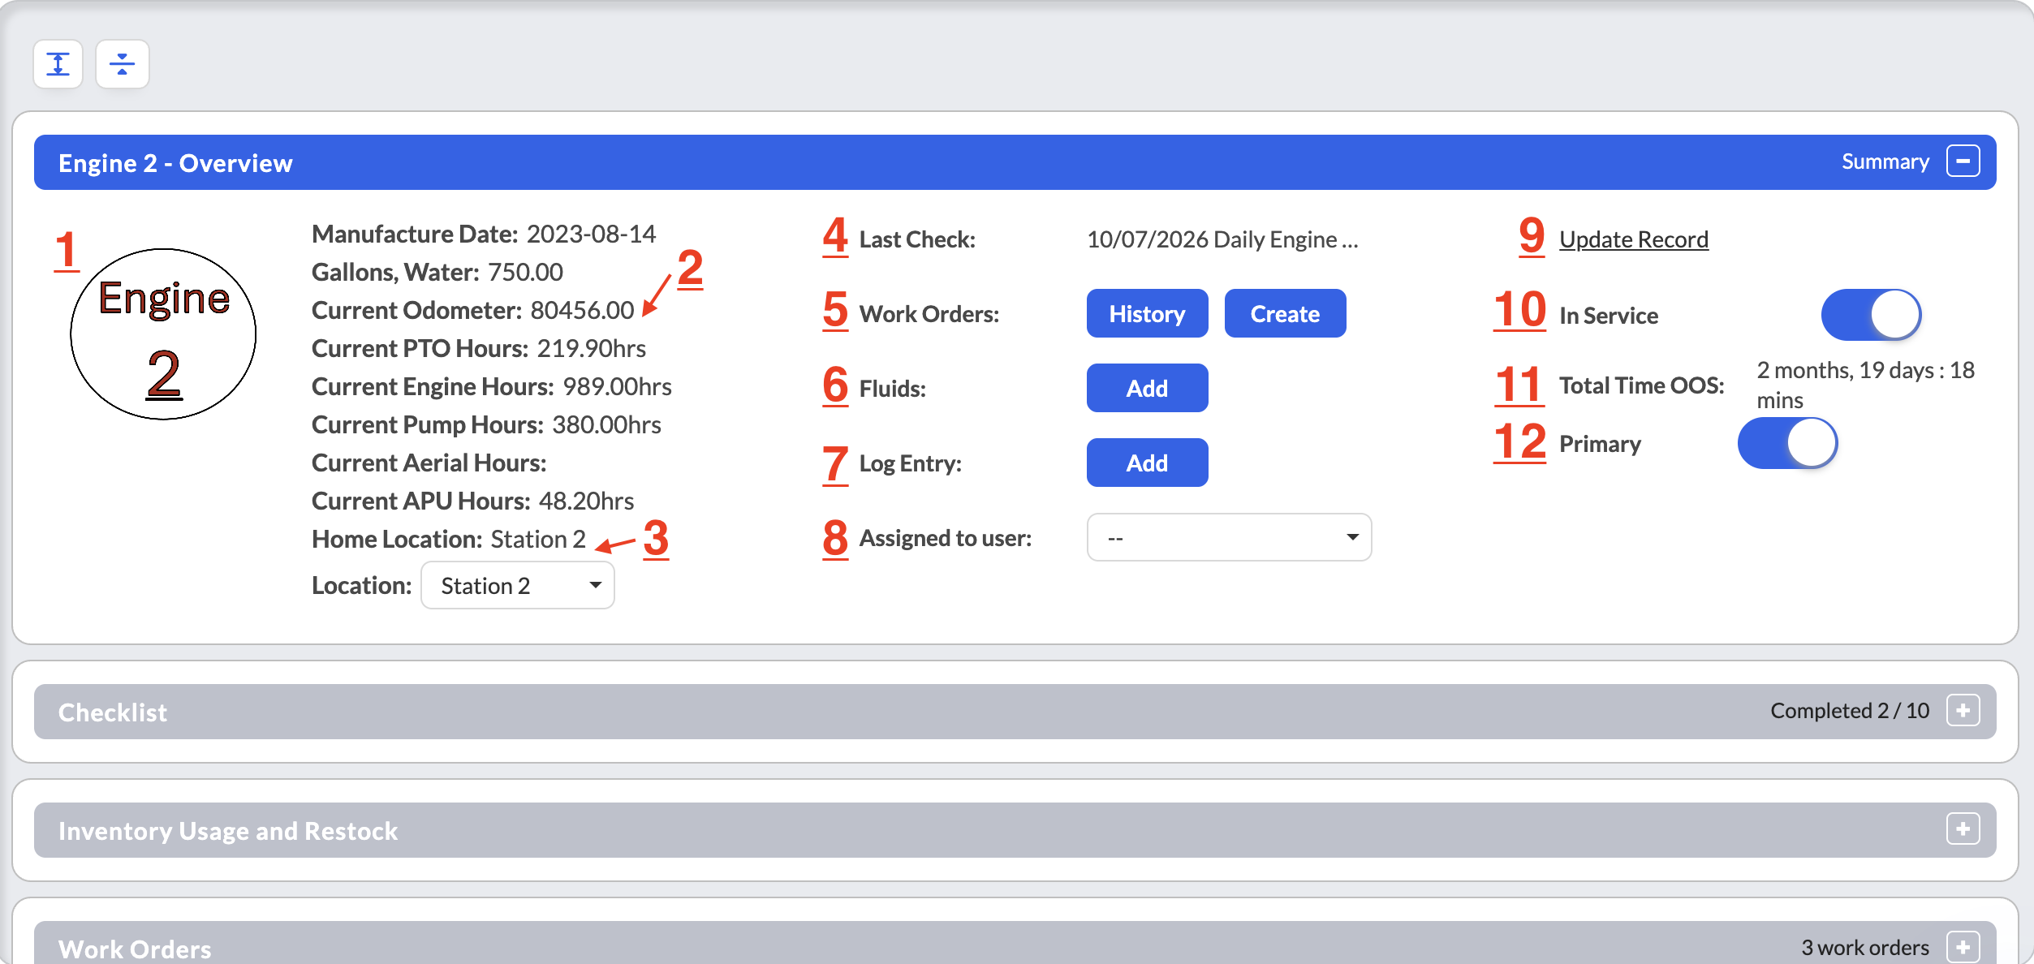Collapse the Engine 2 Overview panel

coord(1963,161)
